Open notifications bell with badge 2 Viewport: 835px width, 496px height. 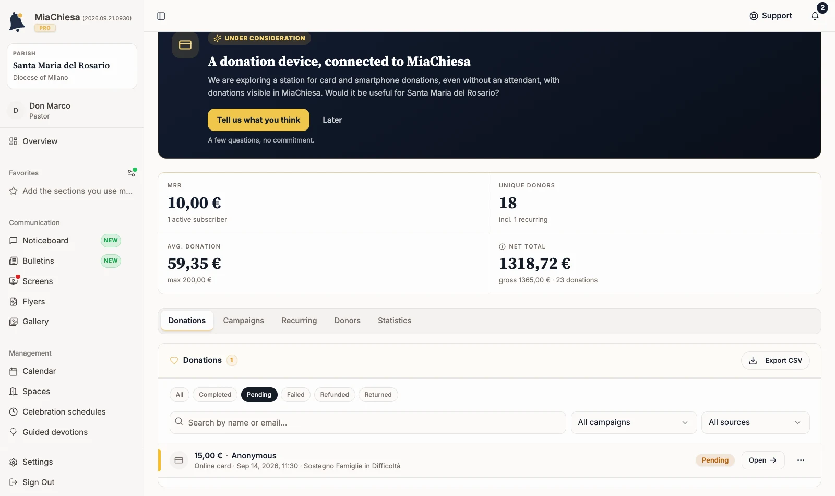[x=815, y=16]
